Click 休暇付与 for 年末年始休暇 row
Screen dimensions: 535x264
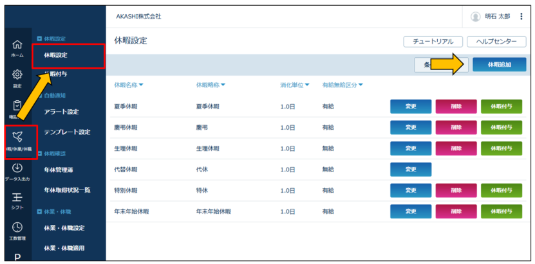[x=502, y=211]
